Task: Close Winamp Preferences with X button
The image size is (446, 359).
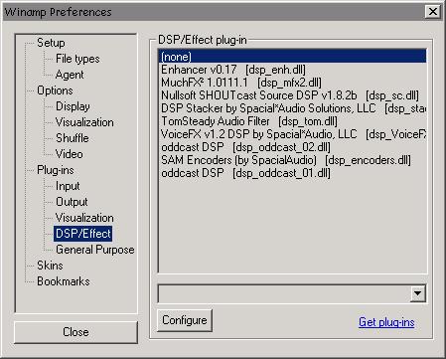Action: pos(433,12)
